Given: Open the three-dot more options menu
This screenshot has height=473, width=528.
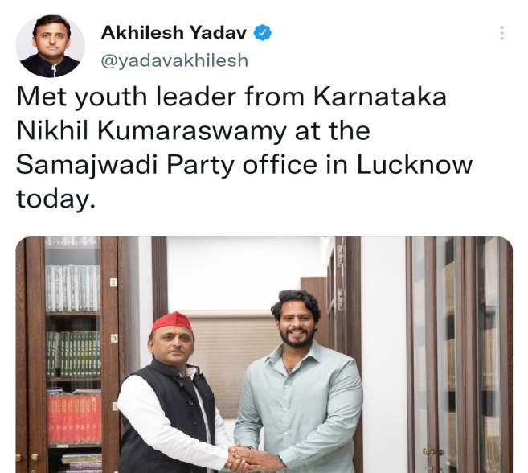Looking at the screenshot, I should point(501,33).
